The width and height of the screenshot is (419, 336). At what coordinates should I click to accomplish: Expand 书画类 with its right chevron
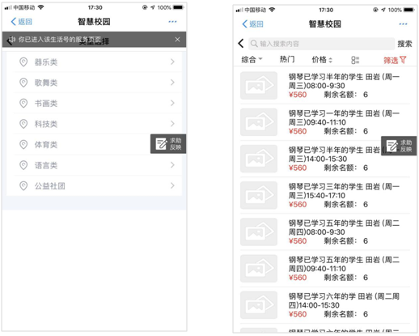click(x=172, y=103)
